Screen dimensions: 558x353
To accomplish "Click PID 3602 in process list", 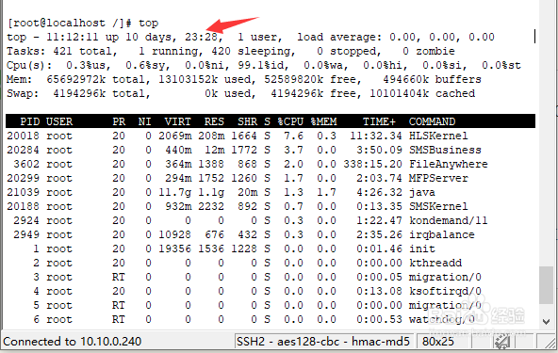I will (x=26, y=164).
